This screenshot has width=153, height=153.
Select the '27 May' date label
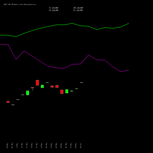coord(71,146)
